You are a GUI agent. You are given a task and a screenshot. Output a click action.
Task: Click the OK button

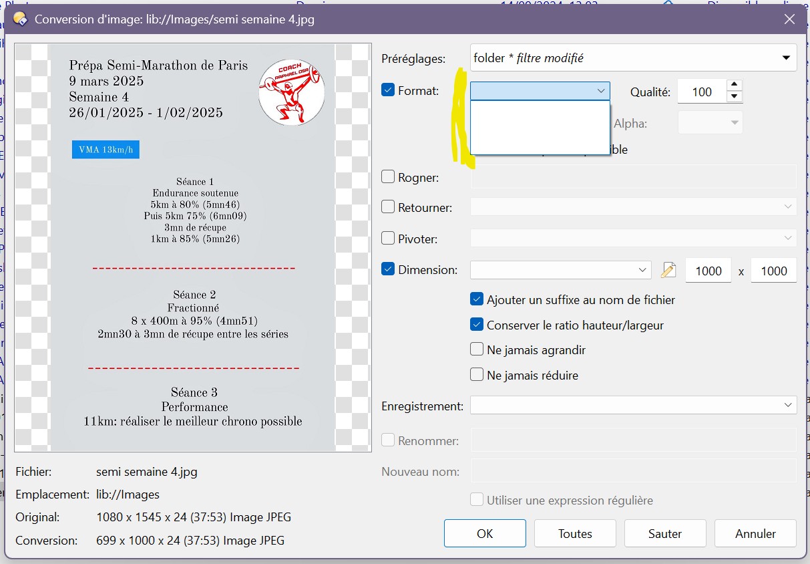tap(485, 533)
